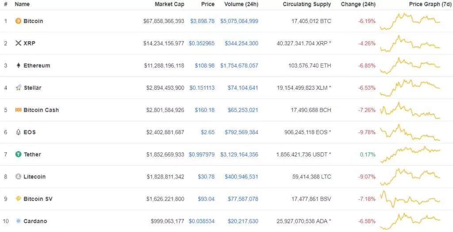
Task: Click the green Tether icon
Action: point(18,154)
